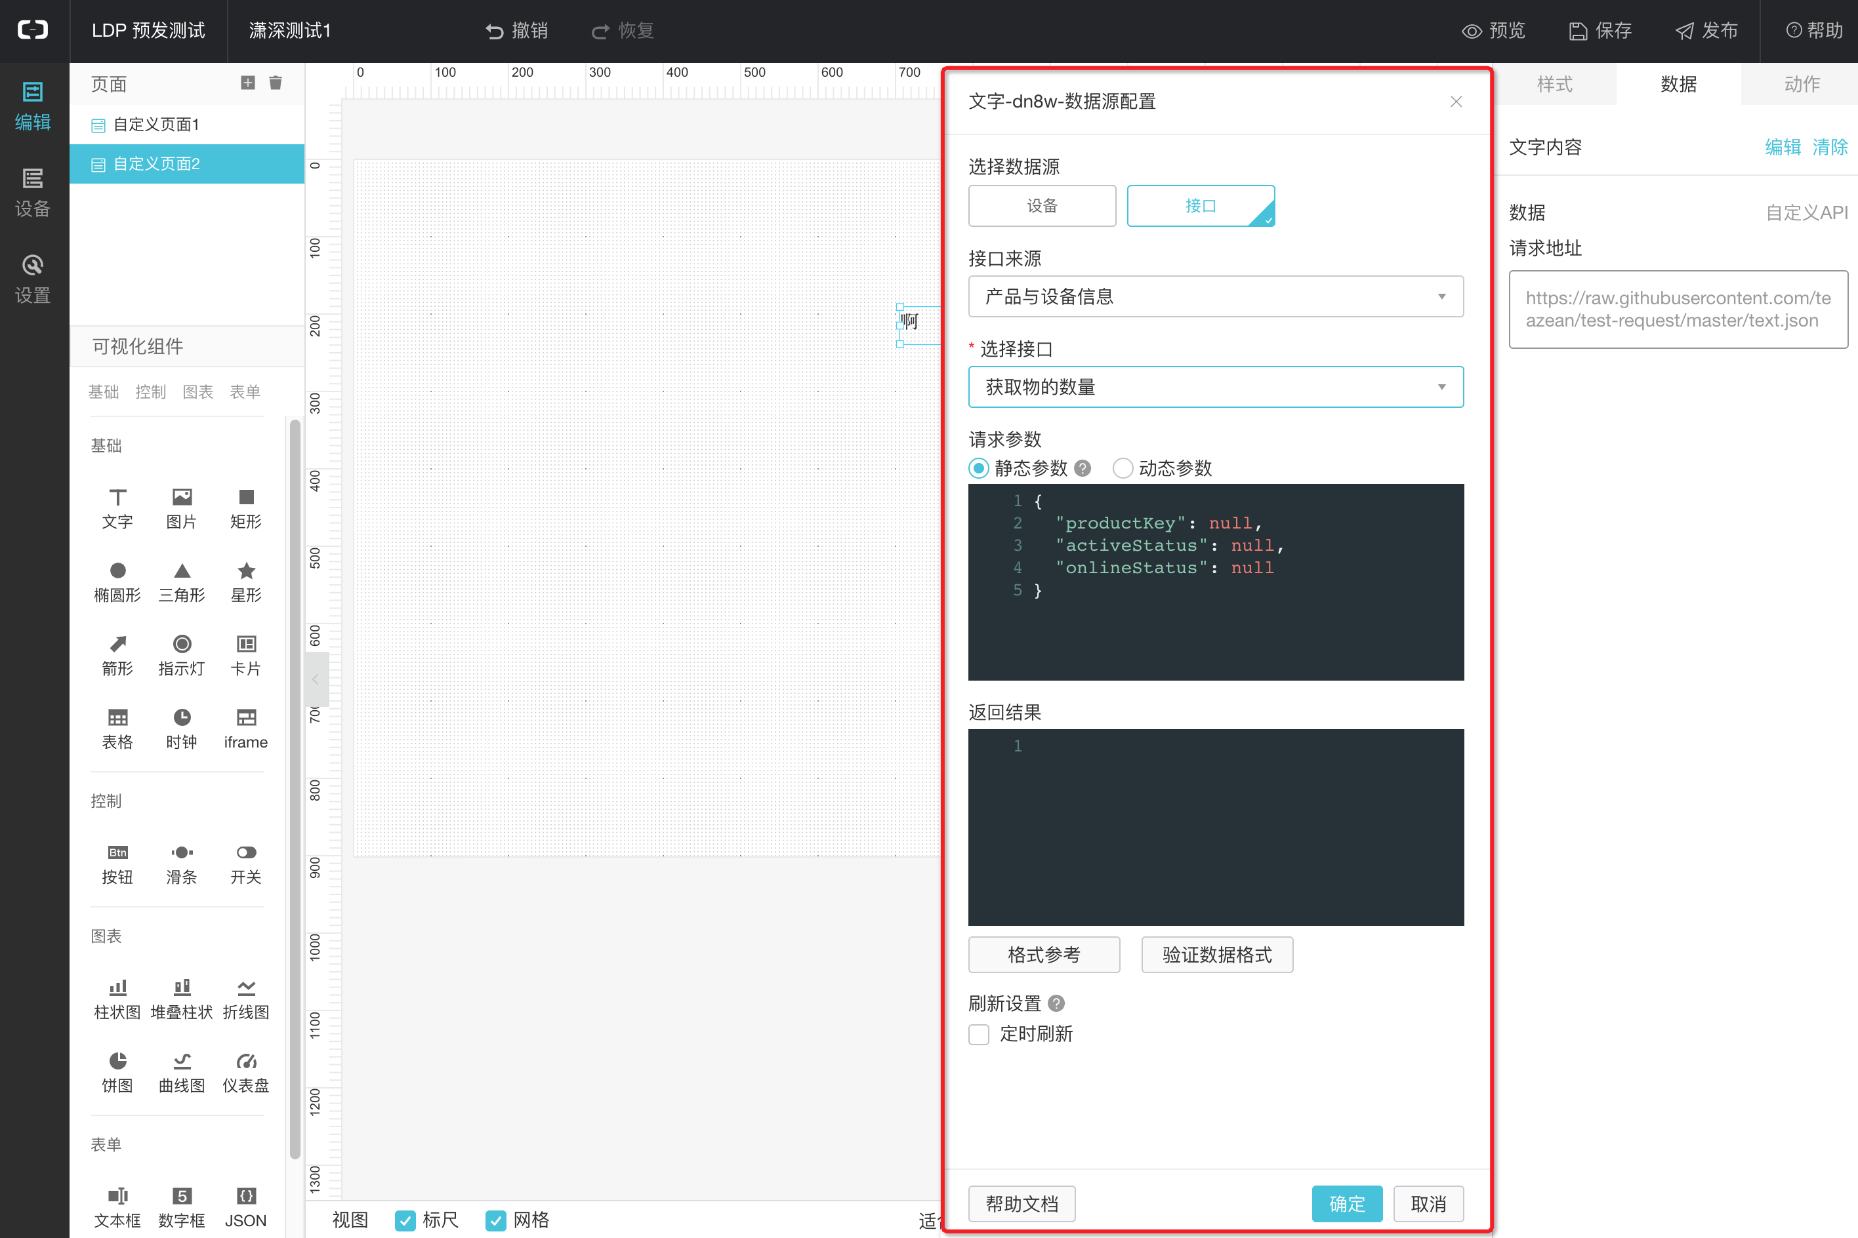1858x1238 pixels.
Task: Expand the 接口来源 dropdown
Action: (1215, 297)
